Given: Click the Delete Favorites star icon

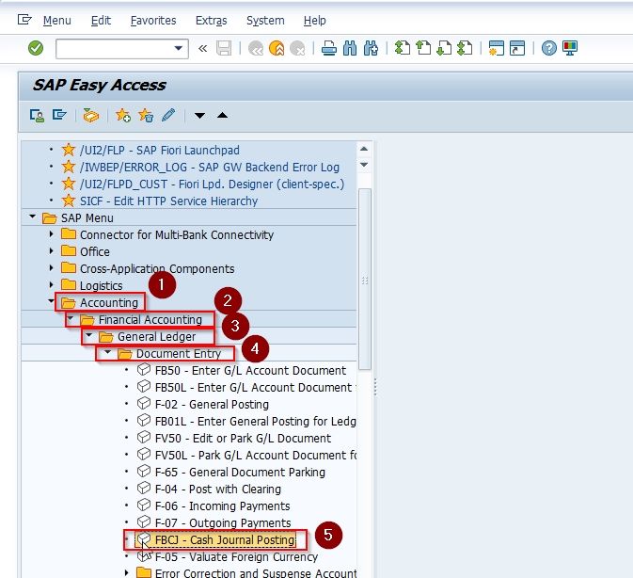Looking at the screenshot, I should click(146, 116).
